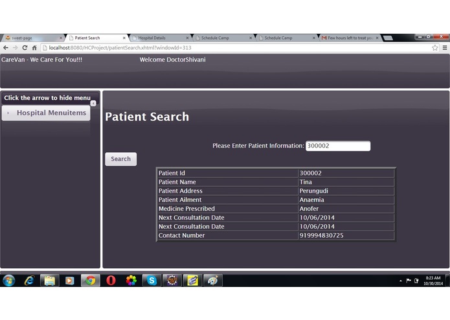Viewport: 450px width, 320px height.
Task: Launch Opera browser from the taskbar
Action: pyautogui.click(x=111, y=280)
